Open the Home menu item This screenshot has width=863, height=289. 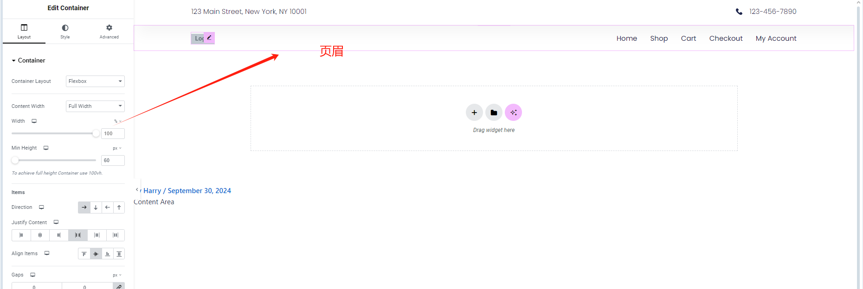(626, 38)
